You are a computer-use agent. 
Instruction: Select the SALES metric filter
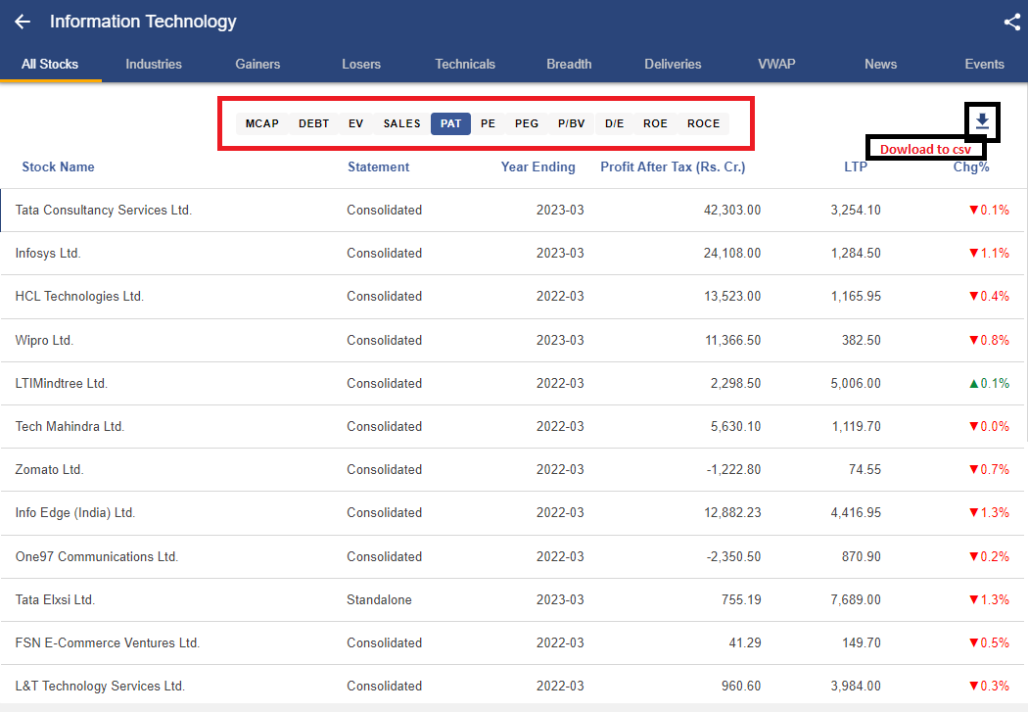coord(401,123)
